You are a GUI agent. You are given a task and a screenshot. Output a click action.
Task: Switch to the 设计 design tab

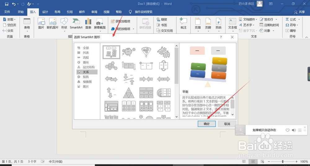(x=45, y=12)
